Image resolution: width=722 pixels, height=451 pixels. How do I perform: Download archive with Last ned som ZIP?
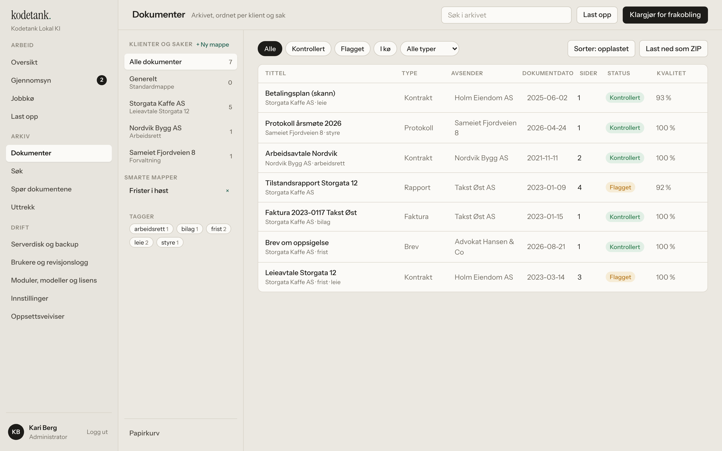coord(673,49)
